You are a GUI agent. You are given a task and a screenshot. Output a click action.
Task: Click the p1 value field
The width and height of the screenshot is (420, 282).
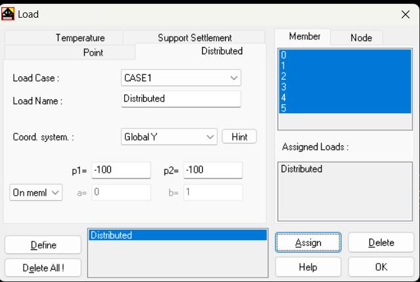click(121, 170)
